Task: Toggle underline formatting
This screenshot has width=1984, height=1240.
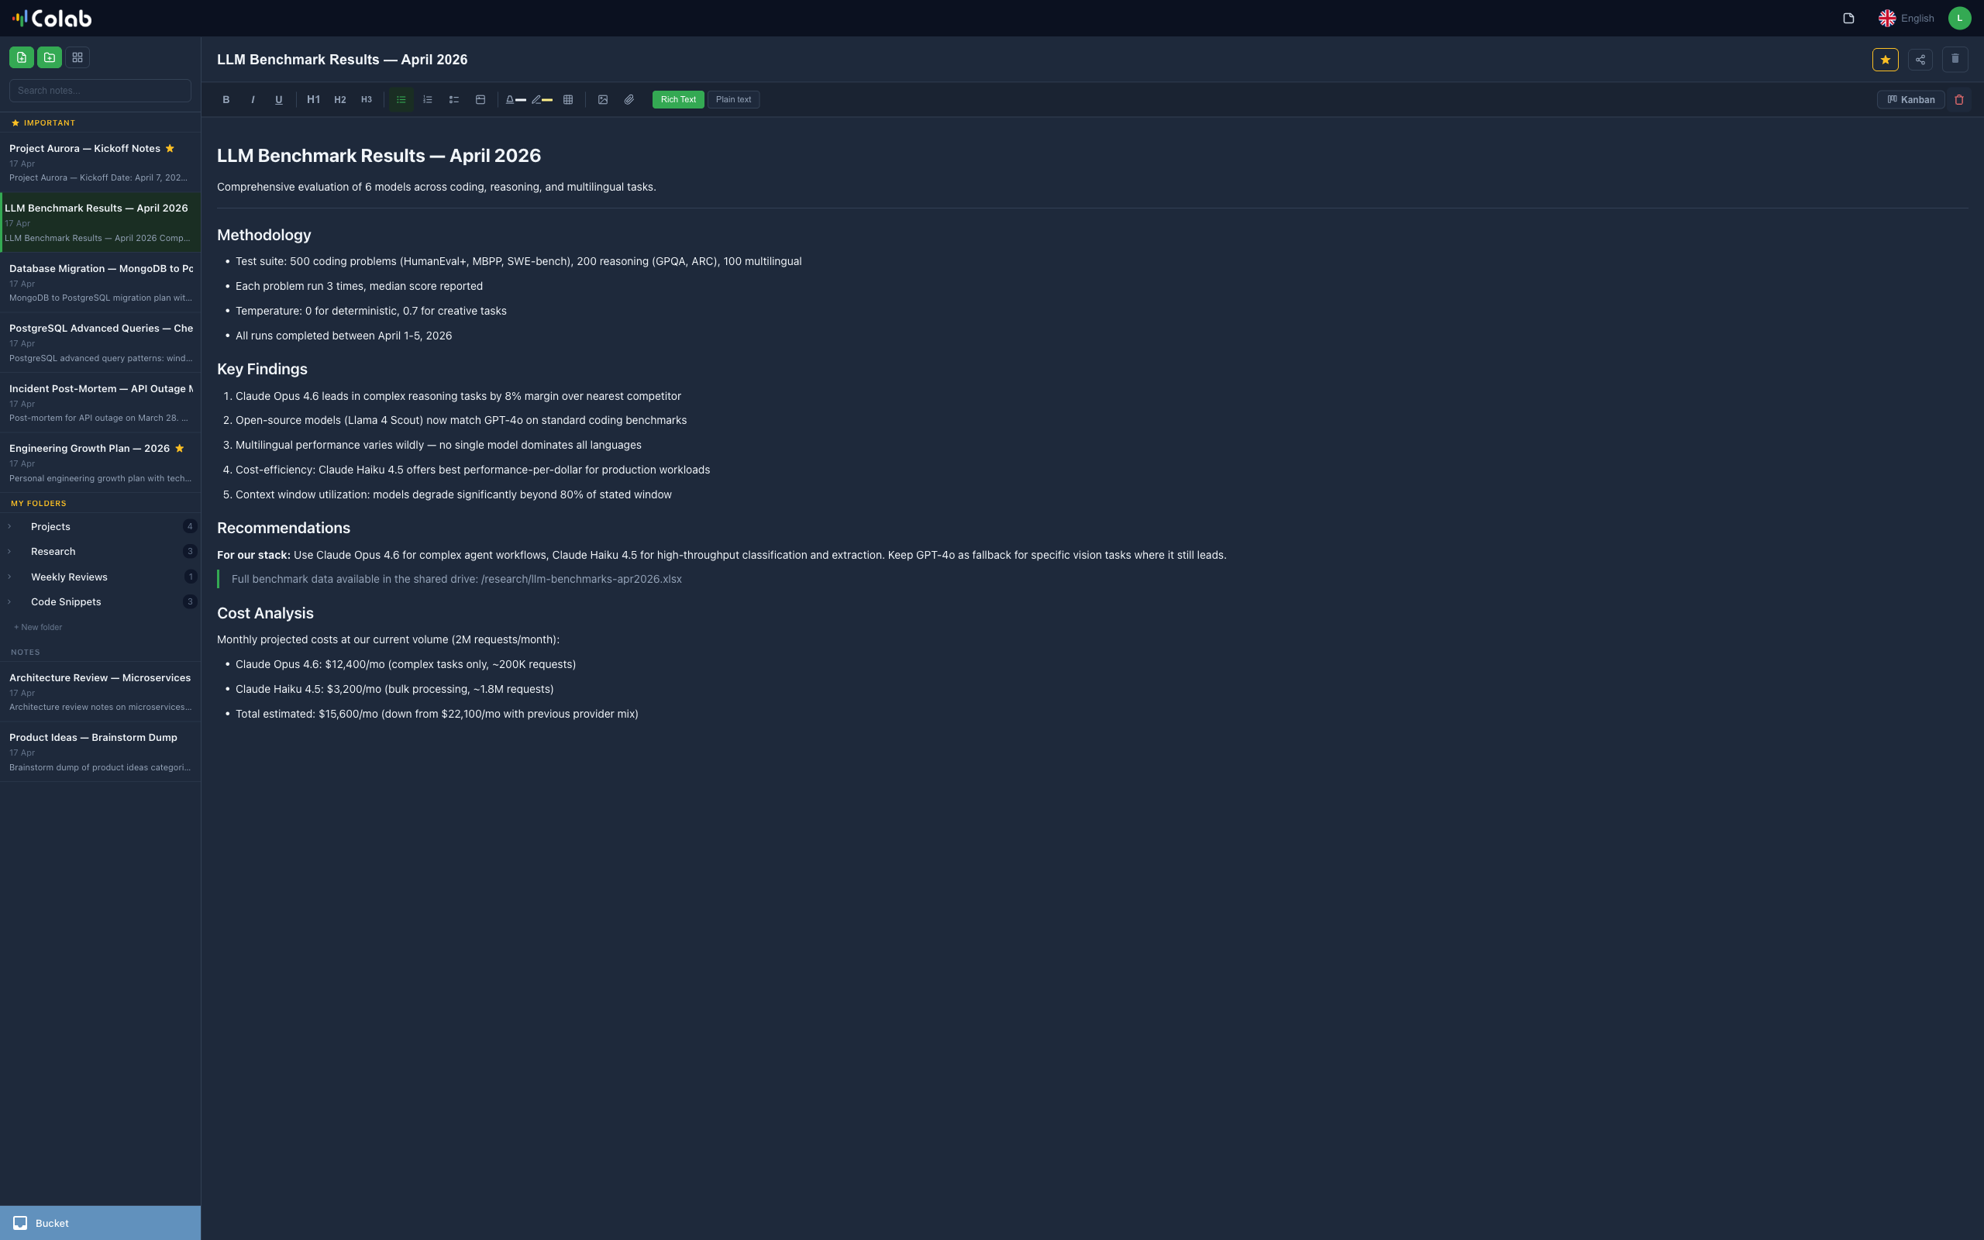Action: [279, 99]
